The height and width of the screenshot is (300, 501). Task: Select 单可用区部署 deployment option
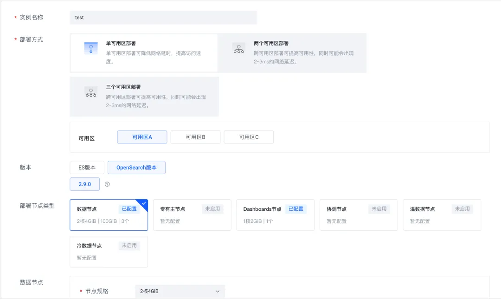click(144, 52)
